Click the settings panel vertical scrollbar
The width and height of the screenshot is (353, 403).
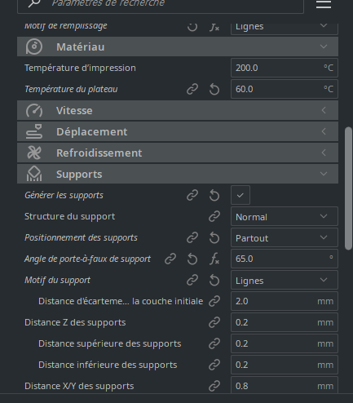coord(348,188)
